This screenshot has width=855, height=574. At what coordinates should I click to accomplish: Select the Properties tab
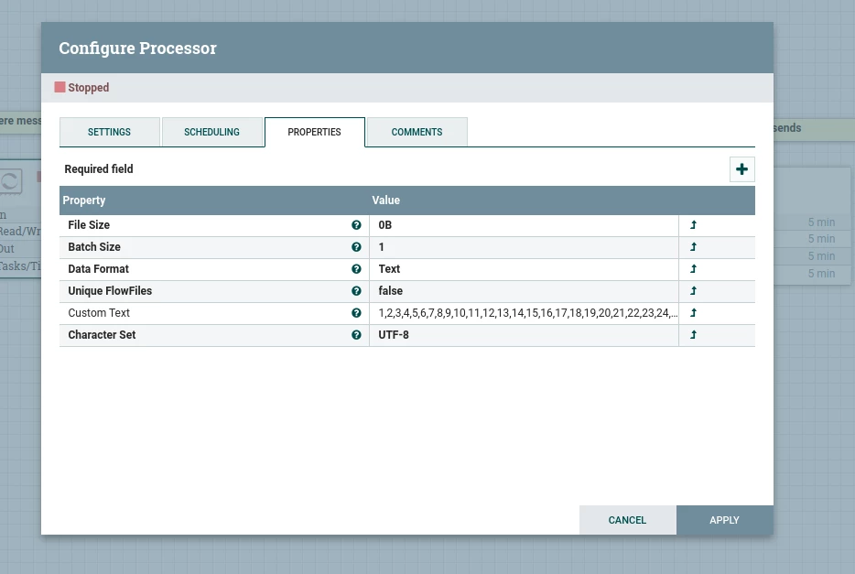tap(315, 132)
